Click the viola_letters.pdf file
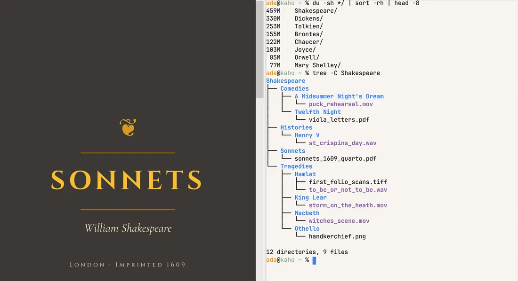Image resolution: width=518 pixels, height=281 pixels. coord(339,120)
